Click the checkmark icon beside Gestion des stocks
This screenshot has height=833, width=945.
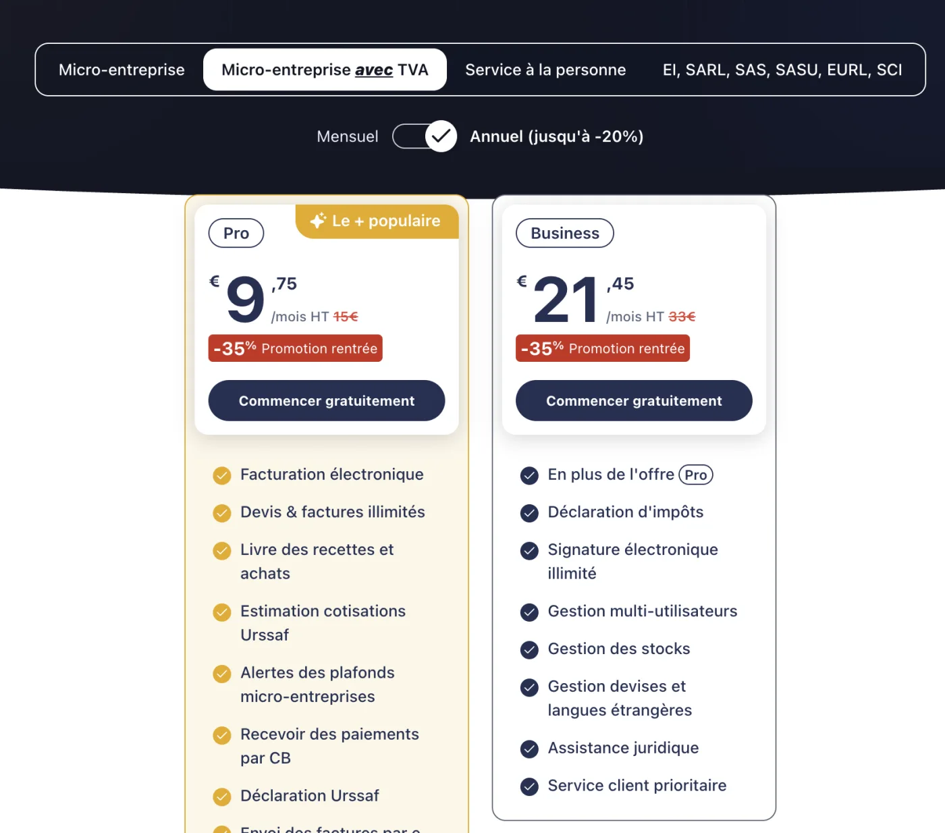pos(530,650)
